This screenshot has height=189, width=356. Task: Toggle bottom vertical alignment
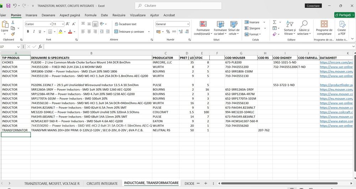tap(95, 24)
